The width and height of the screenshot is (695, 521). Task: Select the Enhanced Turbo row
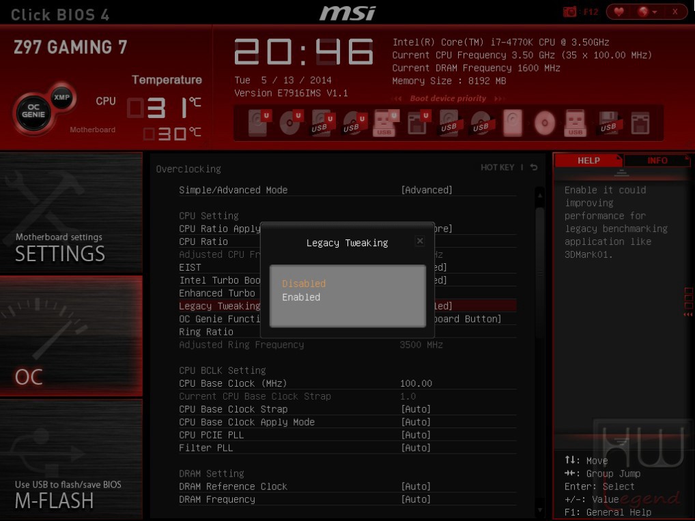(347, 293)
